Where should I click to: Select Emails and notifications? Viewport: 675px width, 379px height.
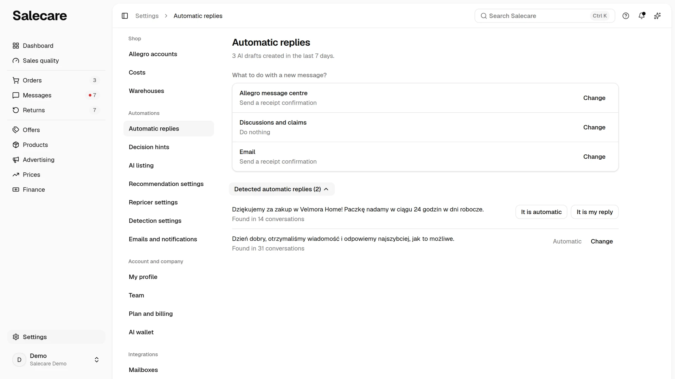(x=168, y=239)
